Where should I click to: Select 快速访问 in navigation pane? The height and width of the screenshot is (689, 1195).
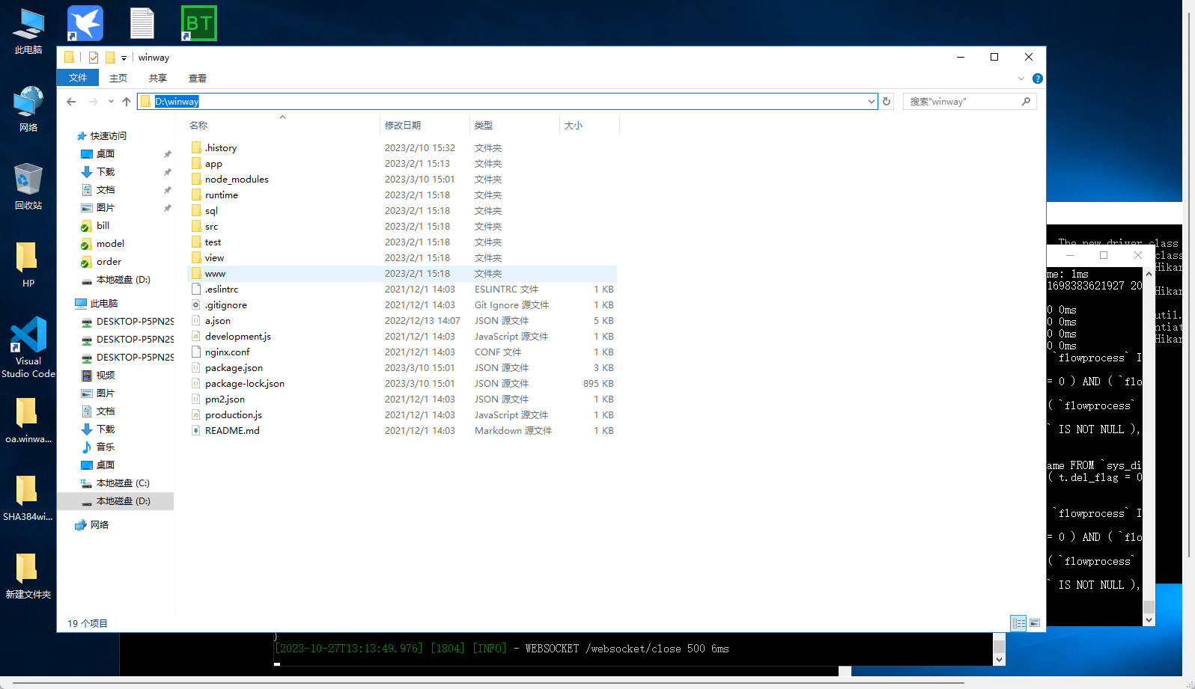[109, 136]
